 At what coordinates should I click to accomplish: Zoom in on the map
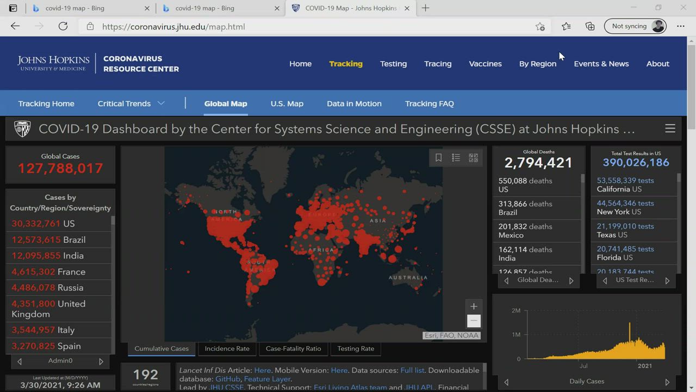pos(474,307)
